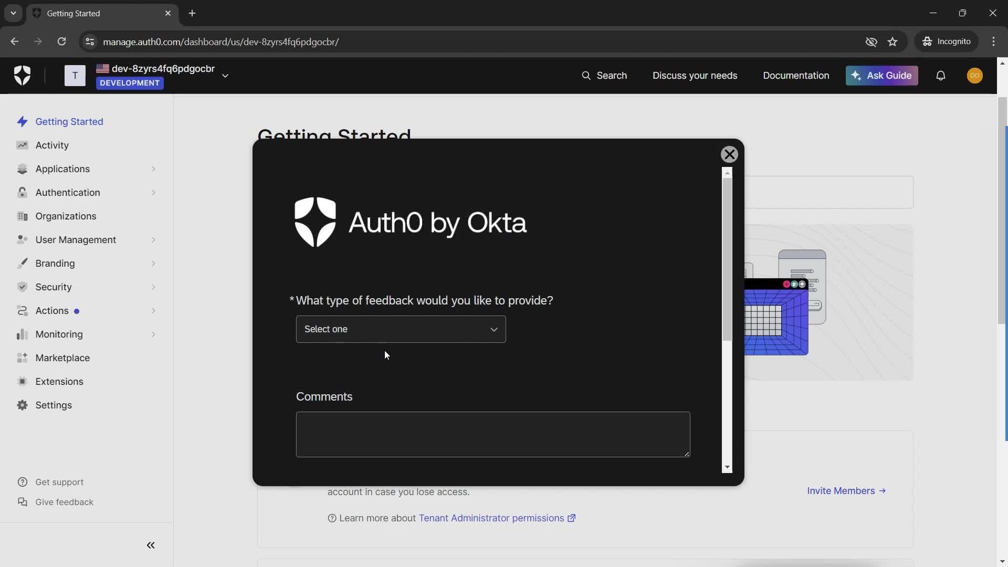The image size is (1008, 567).
Task: Click the Get support question icon
Action: (23, 482)
